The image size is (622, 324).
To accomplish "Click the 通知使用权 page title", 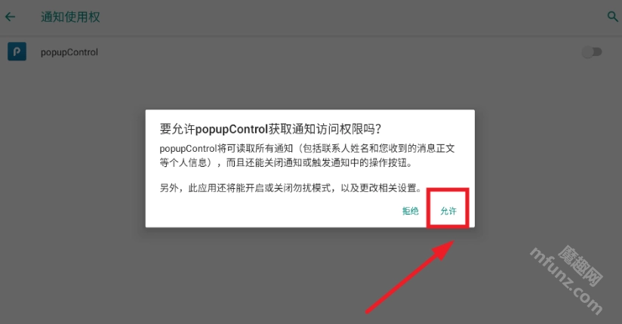I will click(x=70, y=17).
